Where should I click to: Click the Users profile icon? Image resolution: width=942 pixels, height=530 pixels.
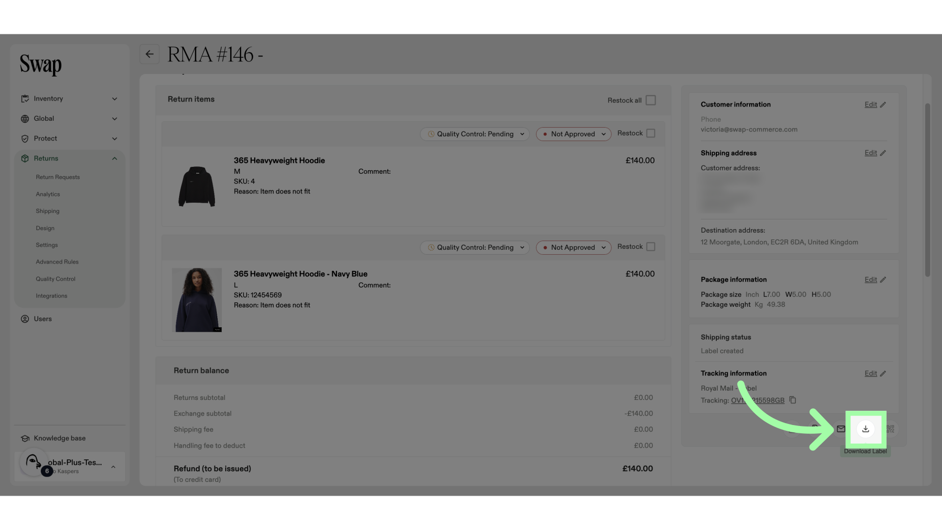pos(25,319)
